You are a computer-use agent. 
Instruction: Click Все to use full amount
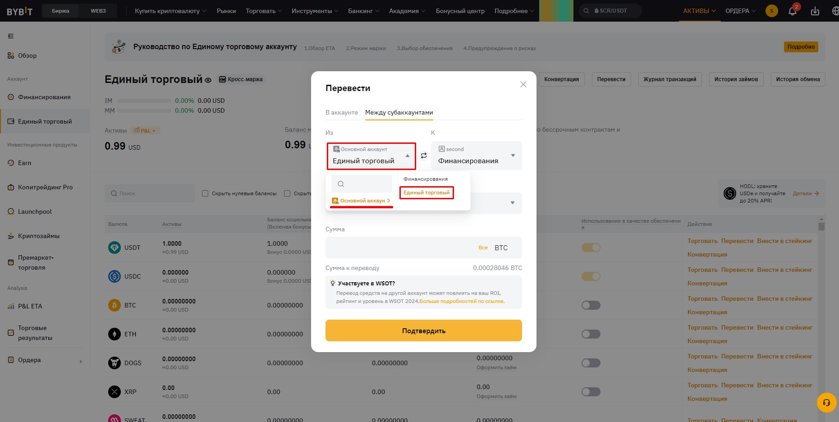pos(483,248)
